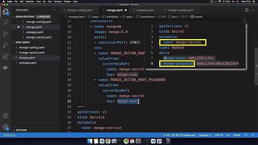The width and height of the screenshot is (258, 145).
Task: Open Terminal from the dock
Action: (120, 141)
